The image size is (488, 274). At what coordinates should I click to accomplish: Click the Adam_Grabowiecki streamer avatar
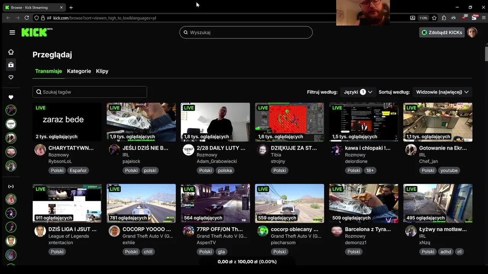[x=188, y=150]
